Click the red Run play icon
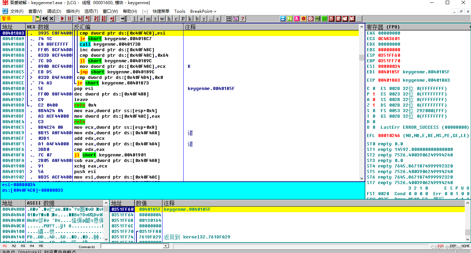The width and height of the screenshot is (471, 253). pos(63,19)
